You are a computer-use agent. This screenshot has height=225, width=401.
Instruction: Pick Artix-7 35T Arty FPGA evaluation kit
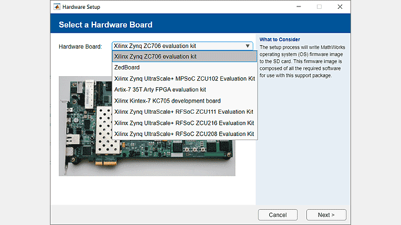click(185, 90)
